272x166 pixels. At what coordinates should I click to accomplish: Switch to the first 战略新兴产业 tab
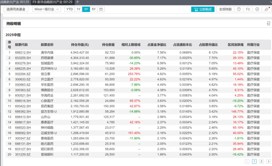(15, 2)
